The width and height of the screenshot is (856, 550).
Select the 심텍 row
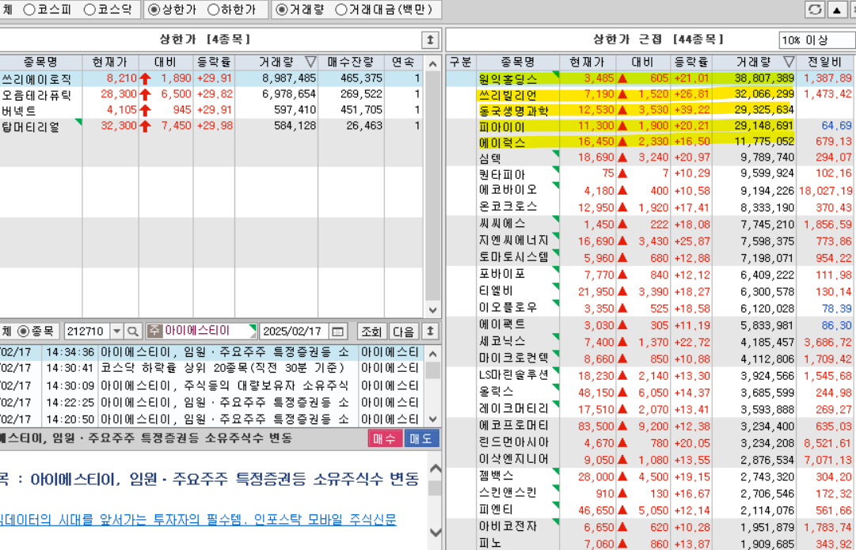[x=651, y=158]
